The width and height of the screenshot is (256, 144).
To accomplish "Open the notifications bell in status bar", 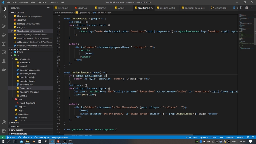I will tap(253, 137).
